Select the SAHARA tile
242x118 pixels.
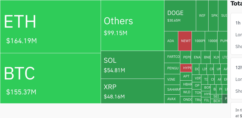pos(172,90)
